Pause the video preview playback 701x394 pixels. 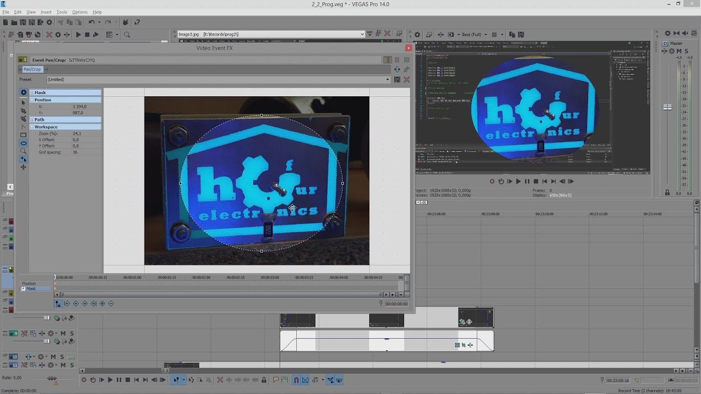pos(527,181)
